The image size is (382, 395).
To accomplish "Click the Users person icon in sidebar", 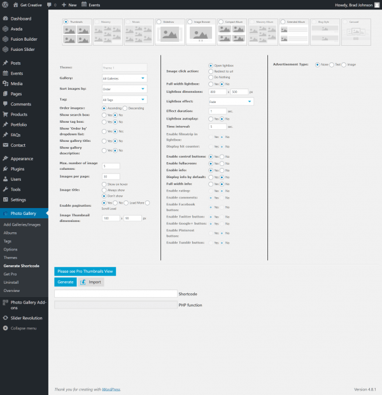I will click(x=5, y=179).
